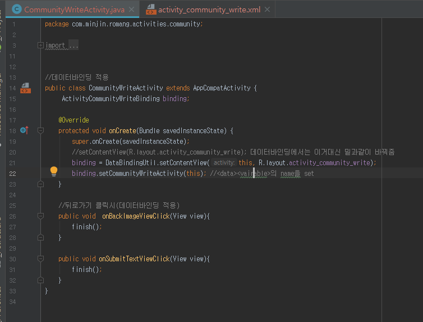Click the Java class icon on the first tab
The width and height of the screenshot is (423, 322).
[x=17, y=10]
